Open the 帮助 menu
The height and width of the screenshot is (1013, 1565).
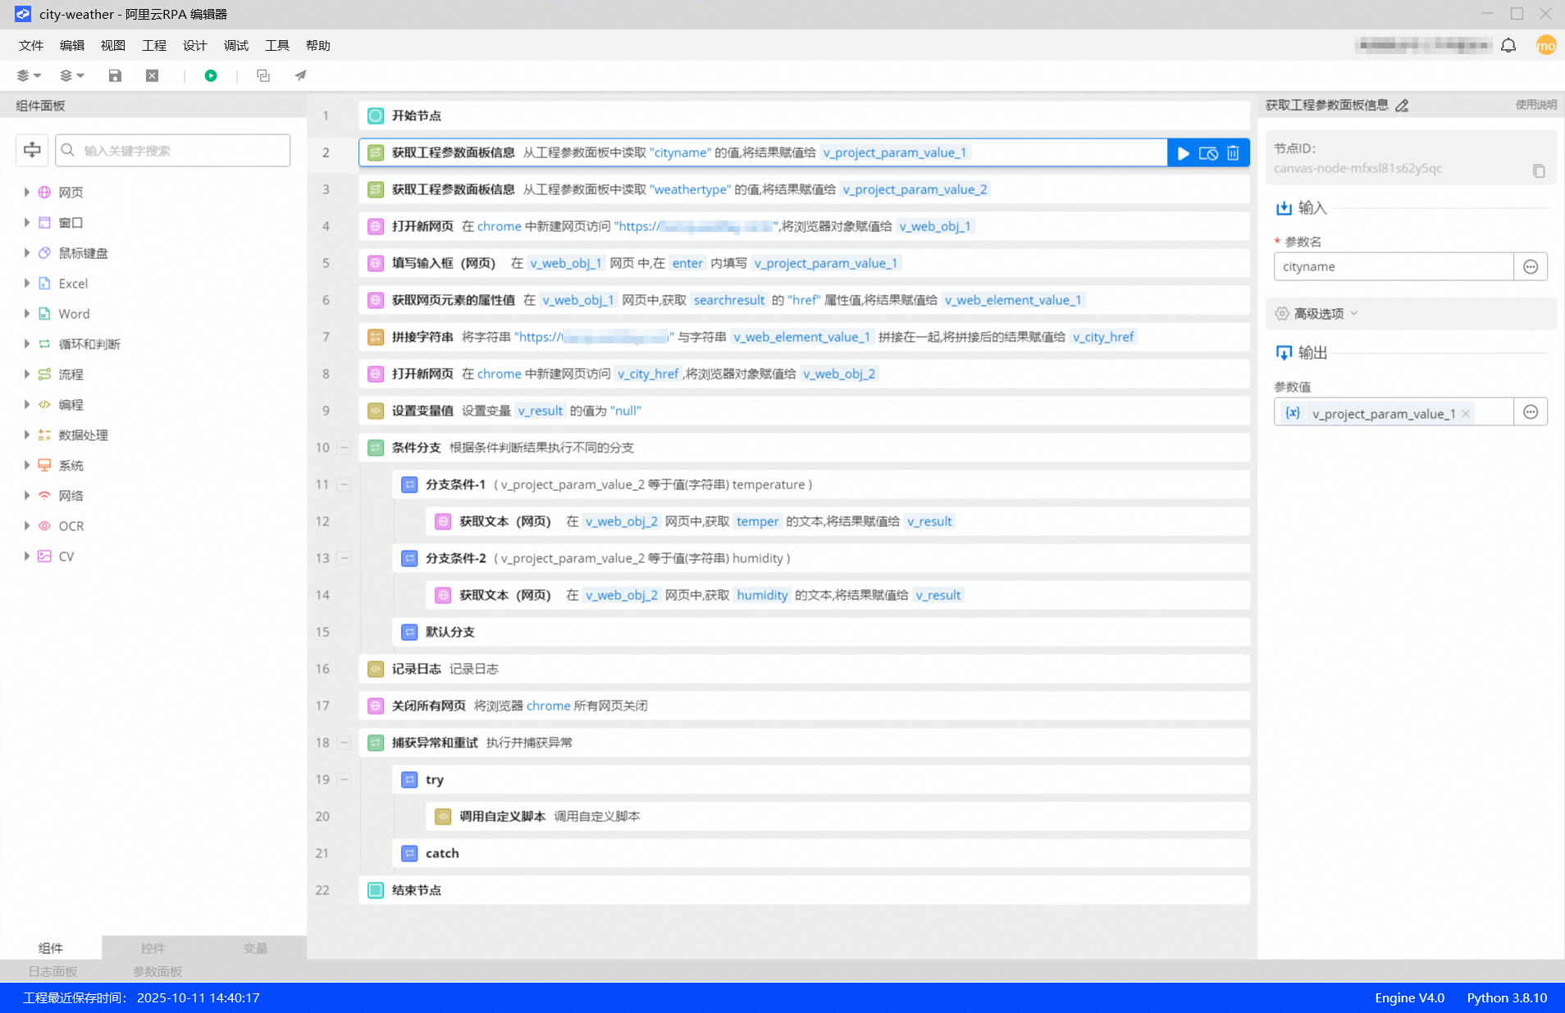point(318,45)
